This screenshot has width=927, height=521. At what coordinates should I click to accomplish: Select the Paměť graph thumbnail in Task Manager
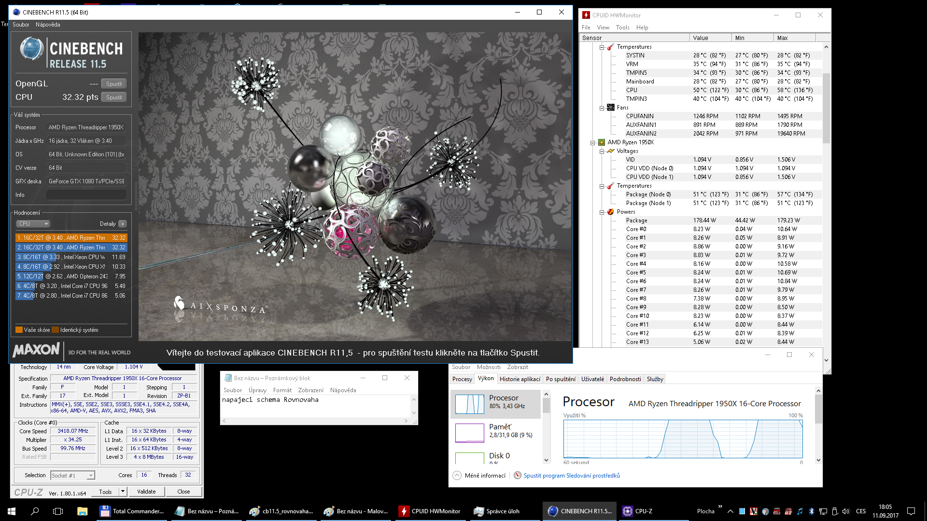pyautogui.click(x=469, y=433)
